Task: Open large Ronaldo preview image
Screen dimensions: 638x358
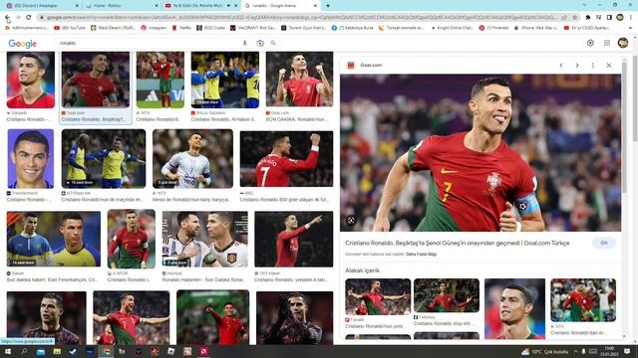Action: pos(480,152)
